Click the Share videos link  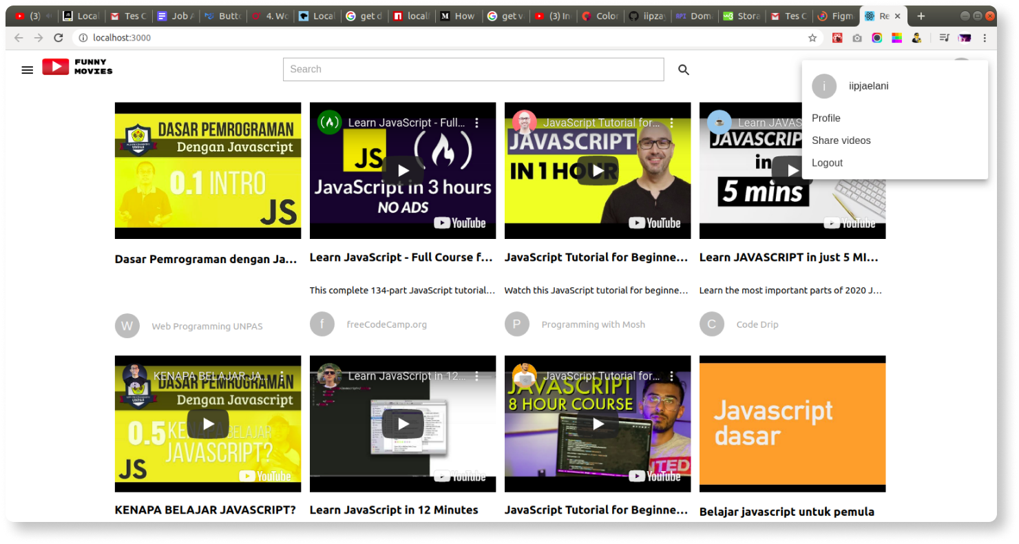(x=841, y=140)
